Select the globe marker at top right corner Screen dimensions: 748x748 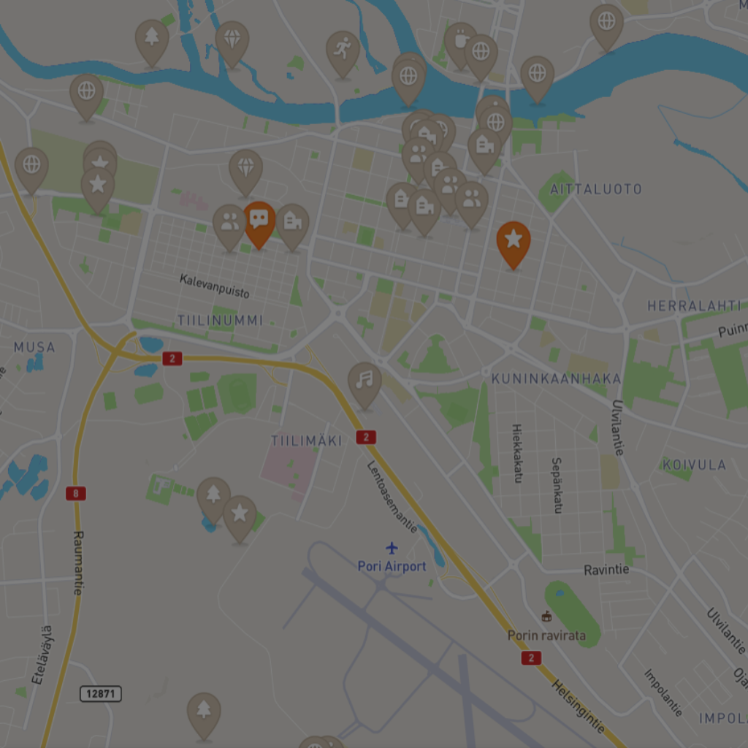coord(606,27)
